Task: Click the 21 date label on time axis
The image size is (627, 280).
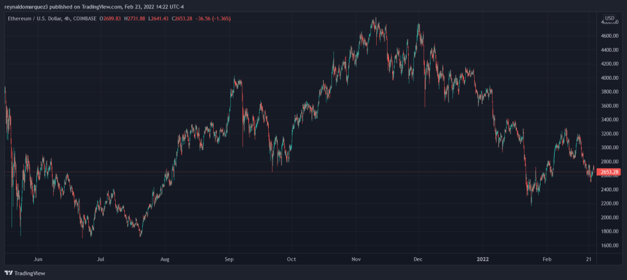Action: 589,259
